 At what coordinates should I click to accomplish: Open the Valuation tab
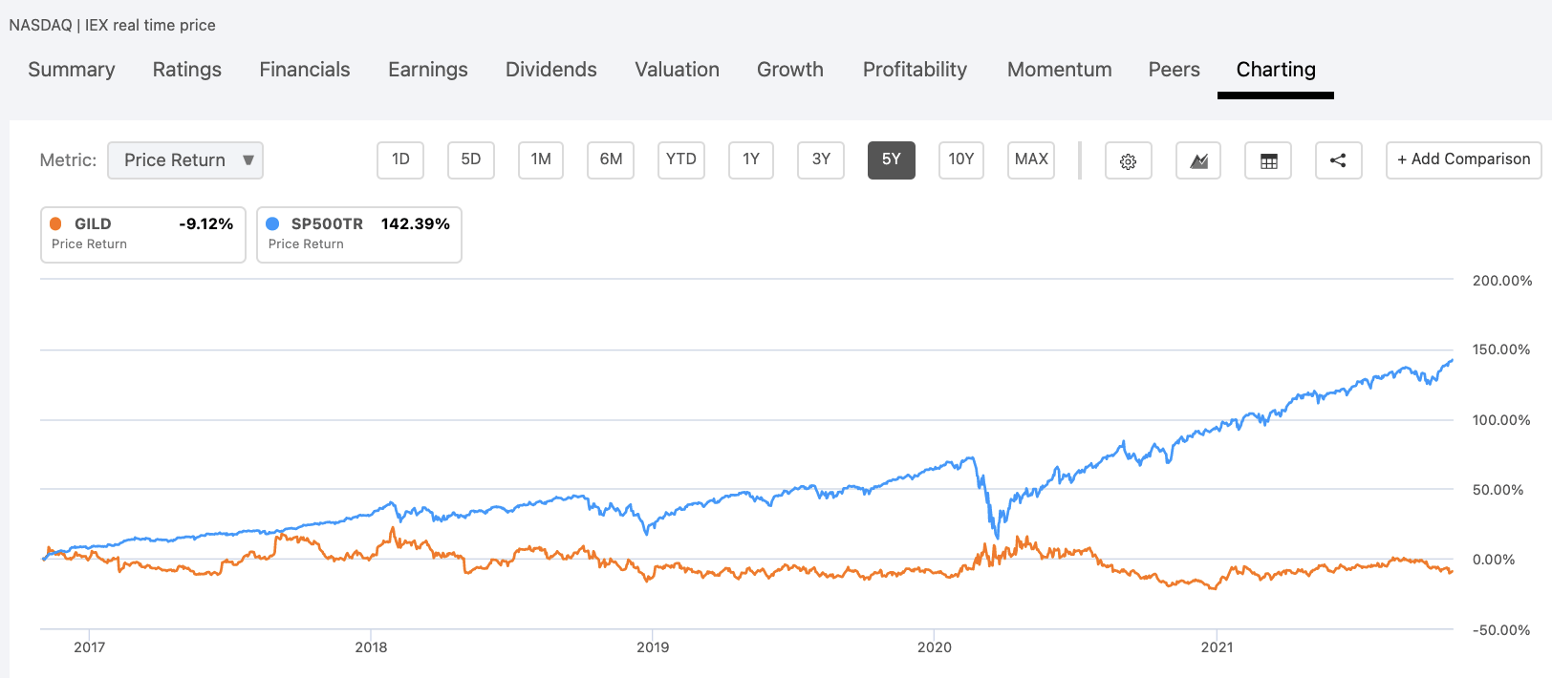coord(676,69)
